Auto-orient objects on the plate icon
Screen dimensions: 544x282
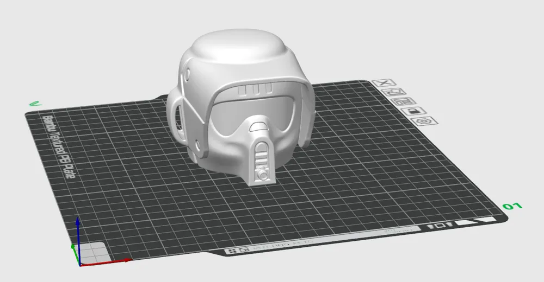[x=393, y=92]
